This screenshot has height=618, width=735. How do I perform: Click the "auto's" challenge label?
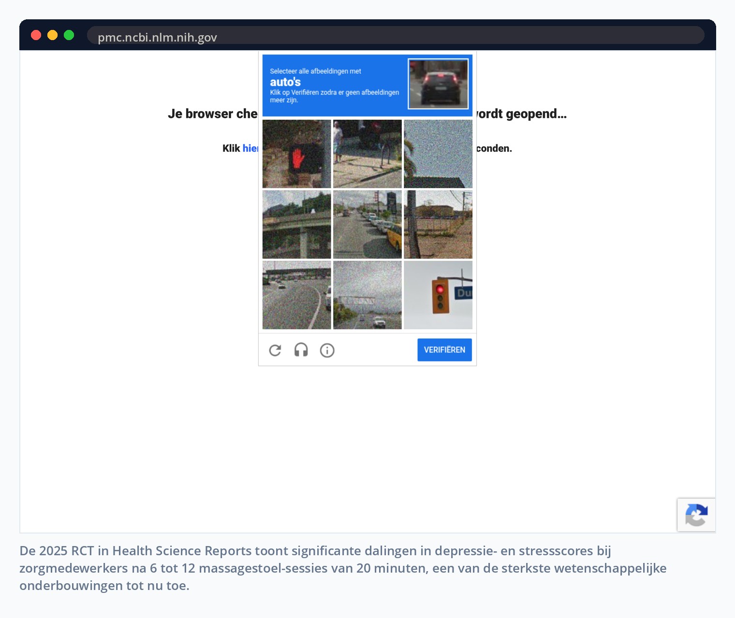coord(285,82)
